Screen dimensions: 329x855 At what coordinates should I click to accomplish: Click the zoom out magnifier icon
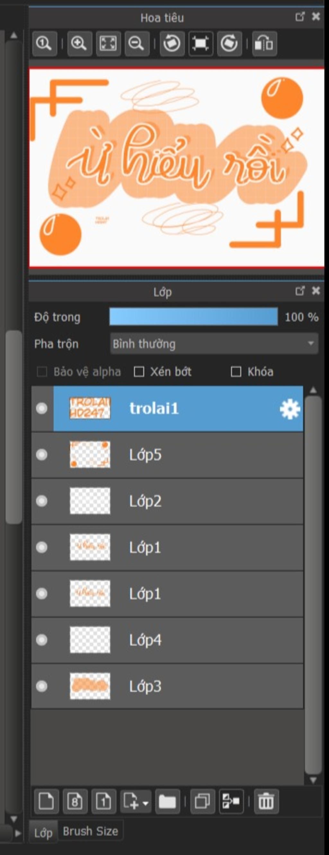pos(137,43)
